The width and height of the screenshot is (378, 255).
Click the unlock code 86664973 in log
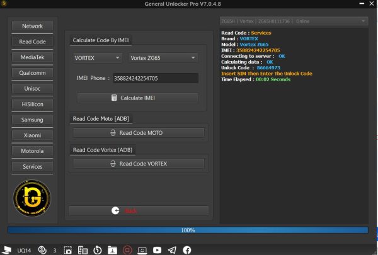coord(268,68)
